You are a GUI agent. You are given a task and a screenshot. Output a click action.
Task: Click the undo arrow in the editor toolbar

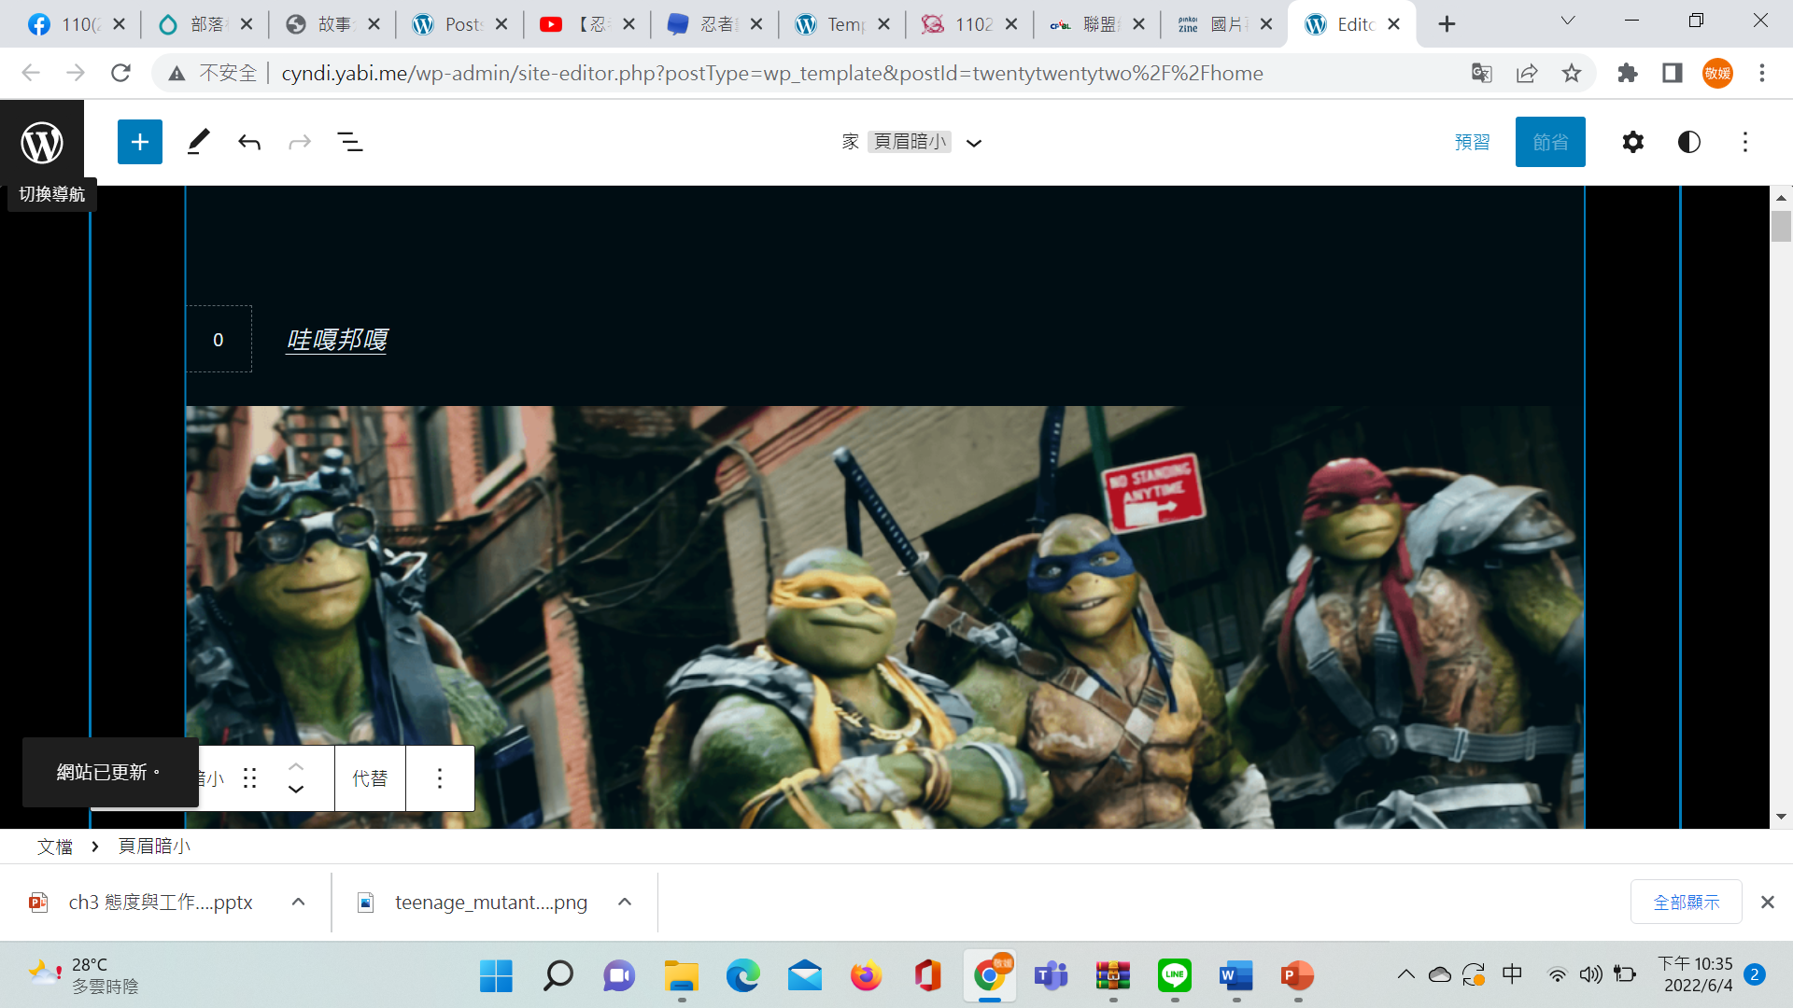pos(249,142)
